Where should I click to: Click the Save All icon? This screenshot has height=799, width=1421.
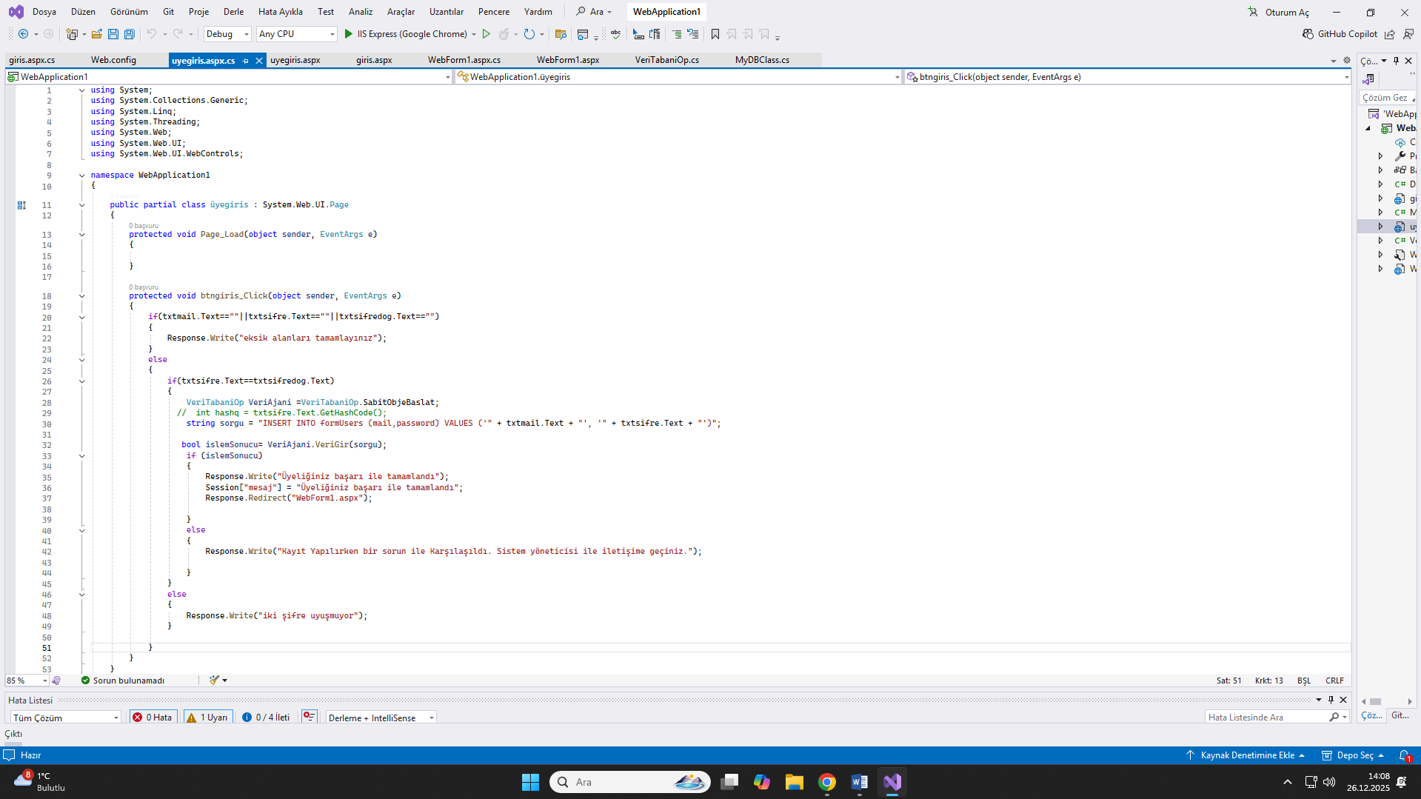pos(130,34)
